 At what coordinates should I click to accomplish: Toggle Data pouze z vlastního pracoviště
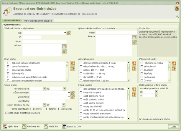coord(6,113)
